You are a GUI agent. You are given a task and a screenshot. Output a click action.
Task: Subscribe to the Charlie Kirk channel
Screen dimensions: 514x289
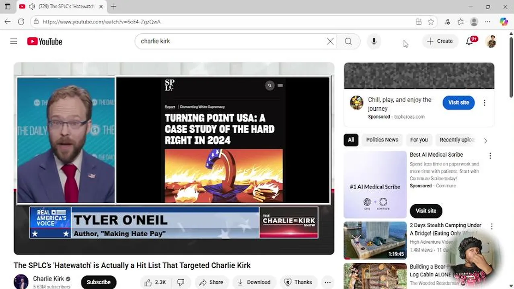click(99, 282)
